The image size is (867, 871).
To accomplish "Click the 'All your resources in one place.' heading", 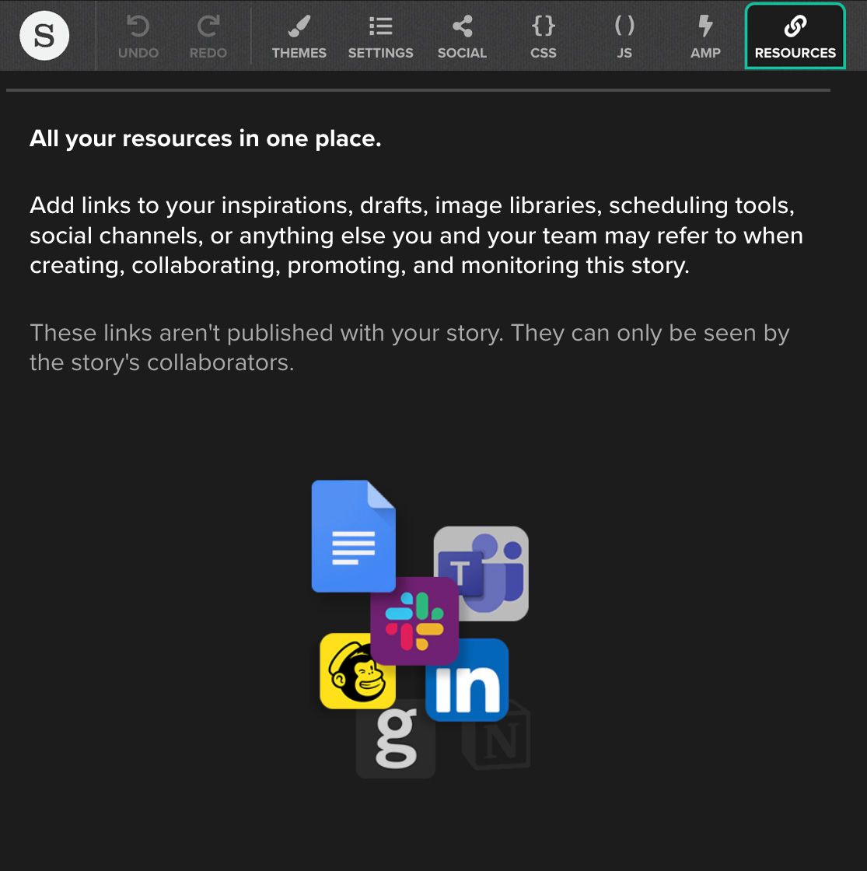I will click(x=205, y=138).
